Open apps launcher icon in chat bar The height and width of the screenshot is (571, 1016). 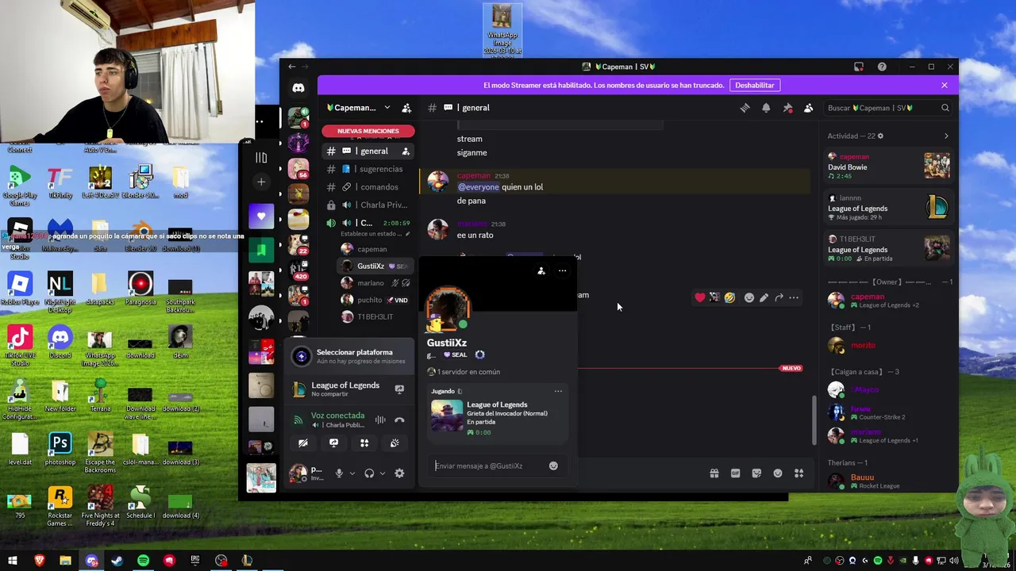(799, 473)
